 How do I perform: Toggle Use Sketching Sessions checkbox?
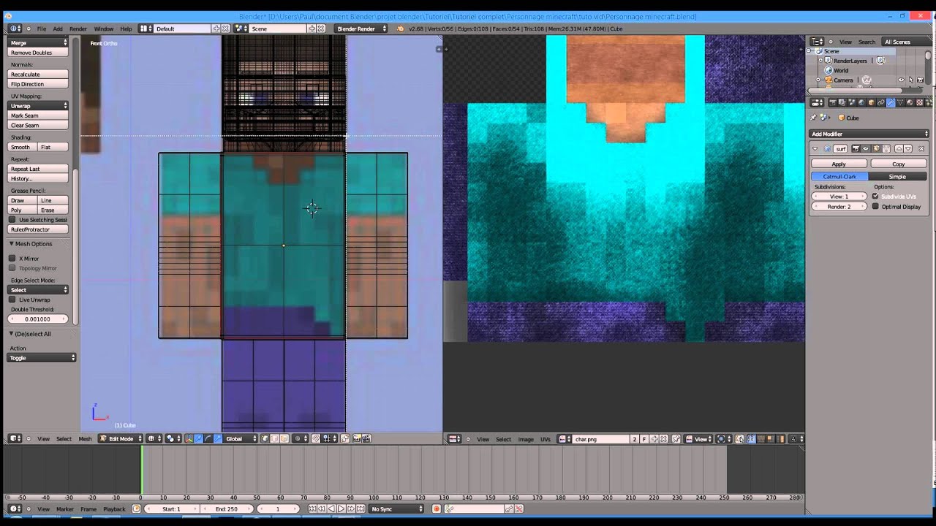[12, 220]
